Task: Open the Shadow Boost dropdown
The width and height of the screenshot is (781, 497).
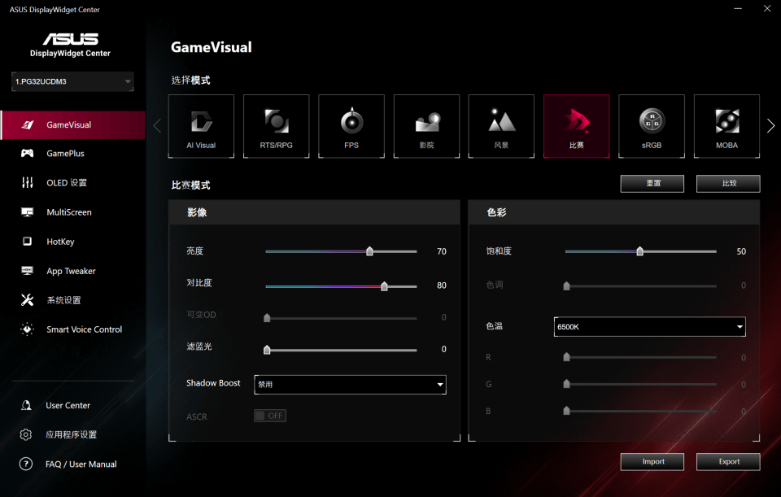Action: [x=350, y=384]
